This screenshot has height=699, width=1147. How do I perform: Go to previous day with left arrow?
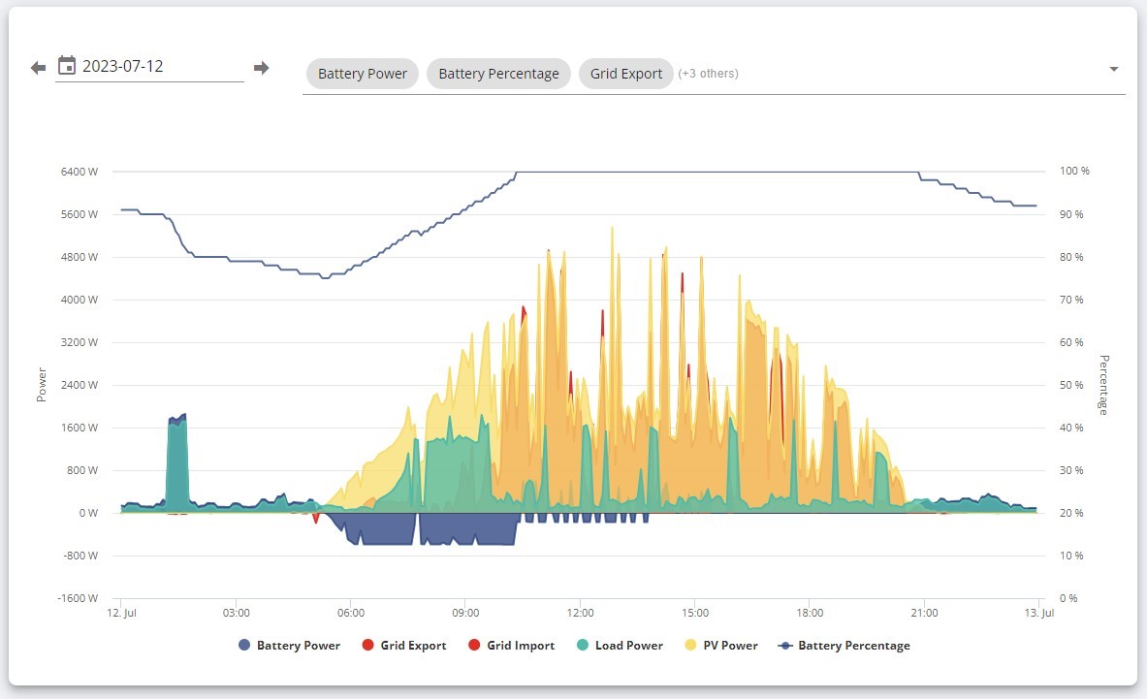tap(38, 68)
